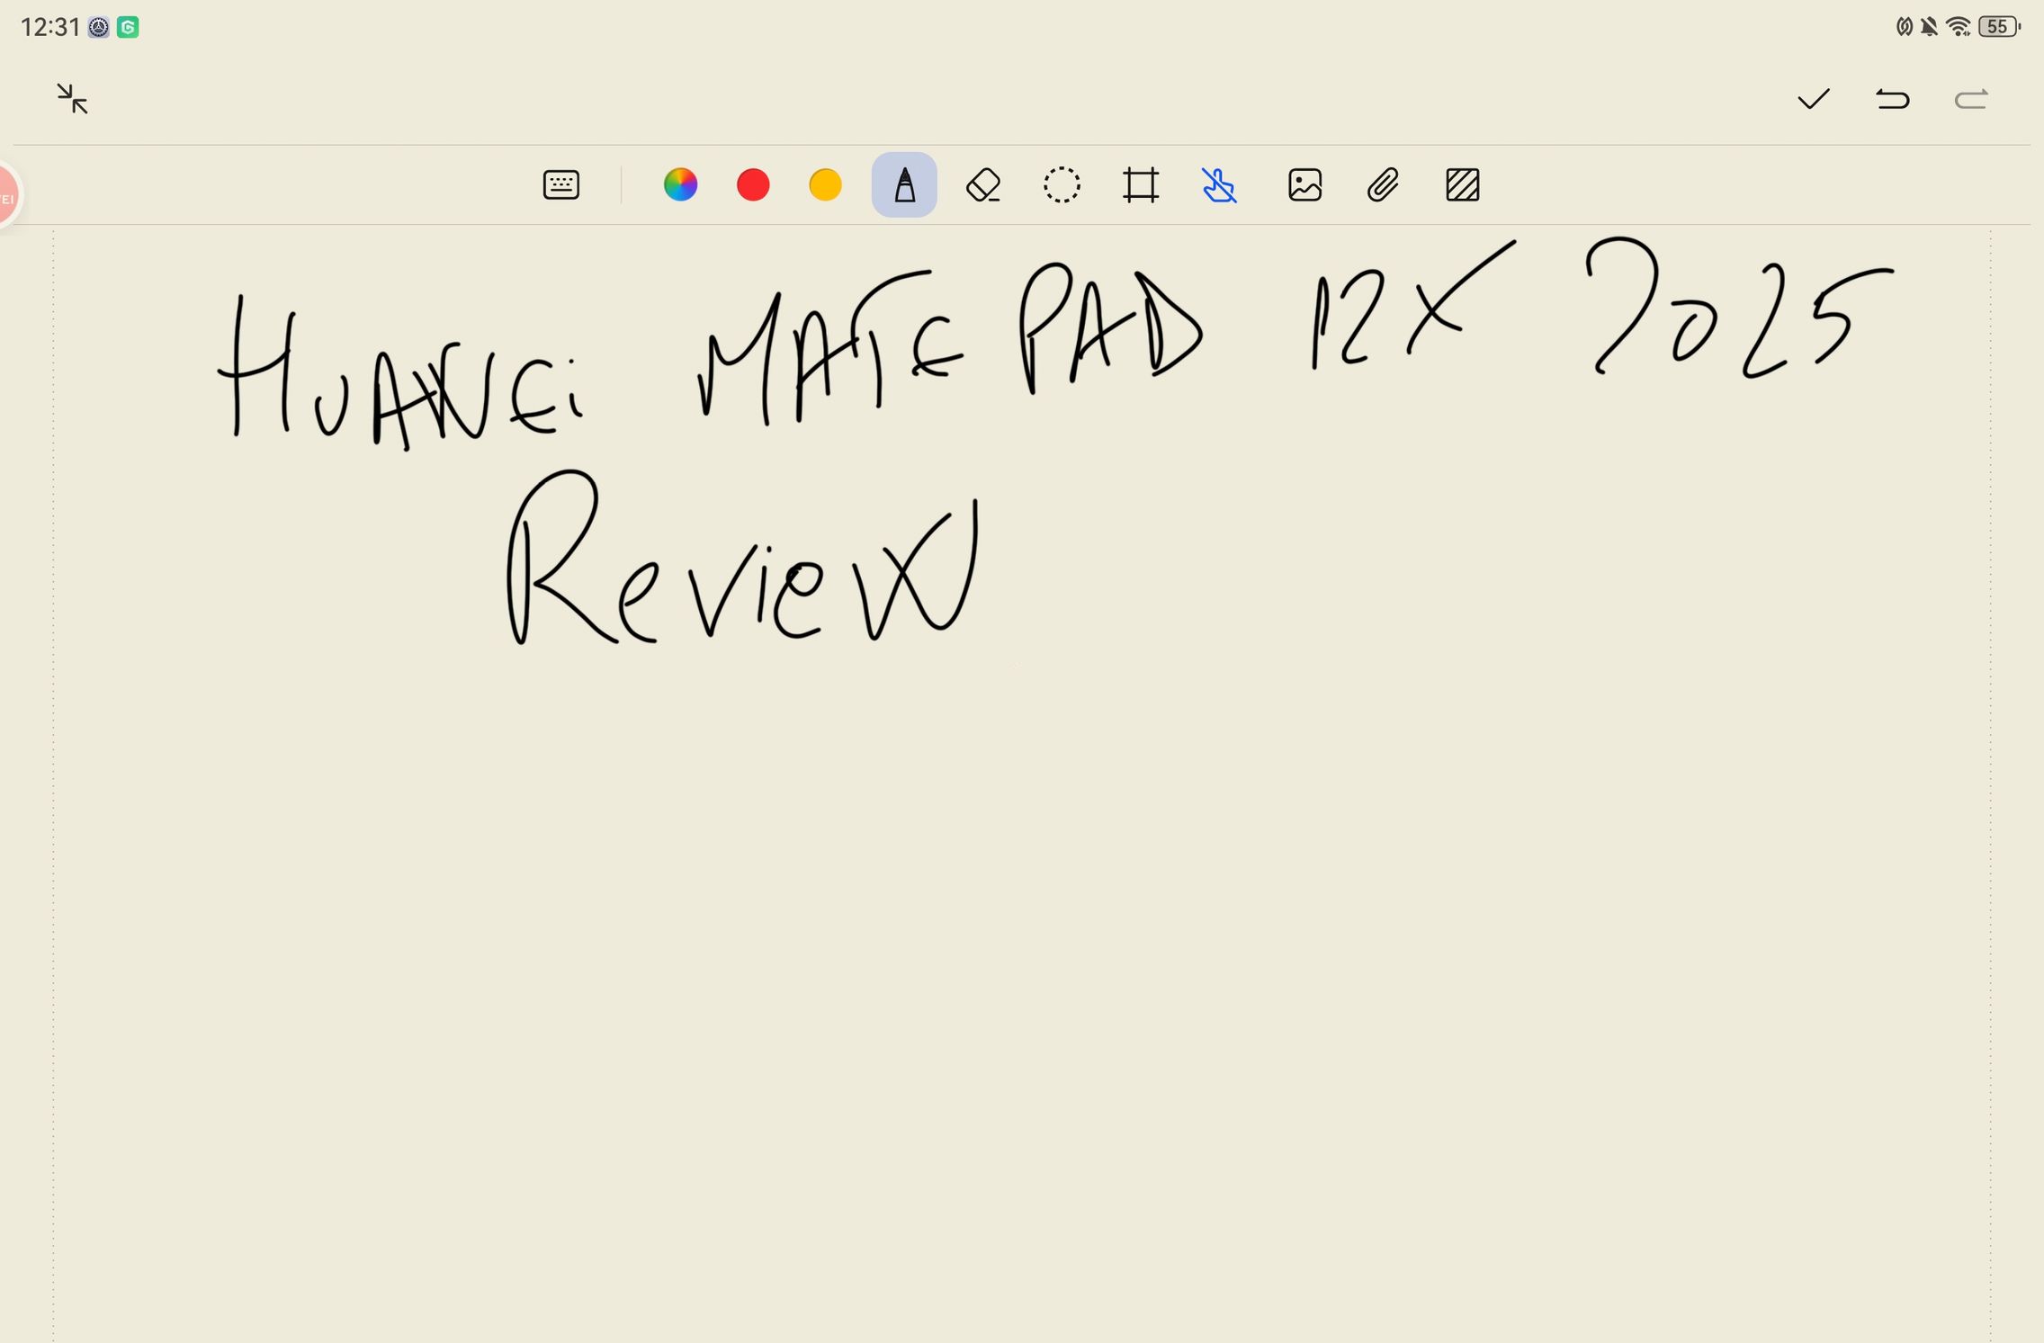This screenshot has width=2044, height=1343.
Task: Change the page background pattern
Action: pyautogui.click(x=1462, y=185)
